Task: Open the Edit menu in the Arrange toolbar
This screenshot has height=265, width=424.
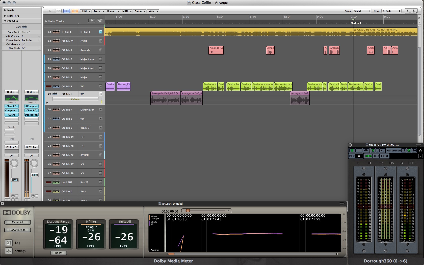Action: [x=86, y=11]
